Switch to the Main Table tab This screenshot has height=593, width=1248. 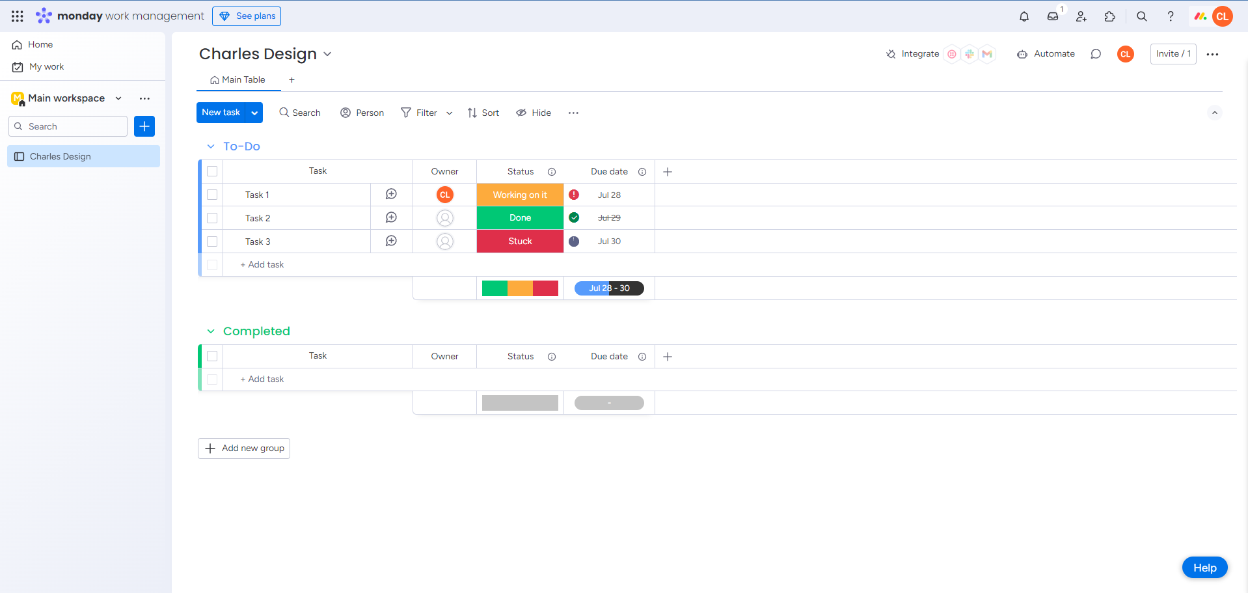click(x=237, y=79)
